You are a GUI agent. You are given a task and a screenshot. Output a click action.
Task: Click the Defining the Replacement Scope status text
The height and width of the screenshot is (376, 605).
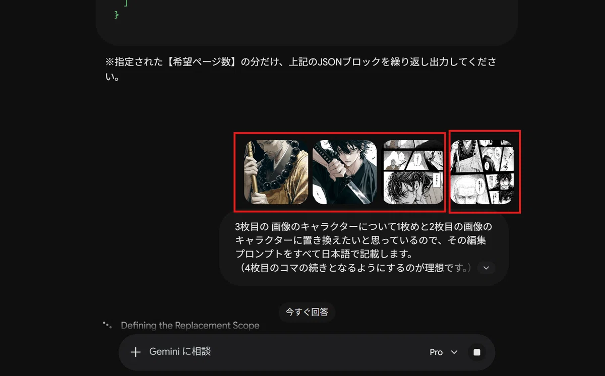190,326
